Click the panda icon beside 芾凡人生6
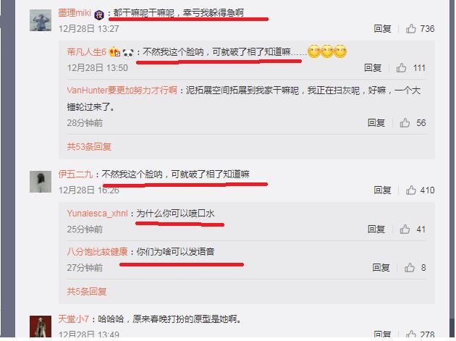The height and width of the screenshot is (341, 456). point(128,53)
